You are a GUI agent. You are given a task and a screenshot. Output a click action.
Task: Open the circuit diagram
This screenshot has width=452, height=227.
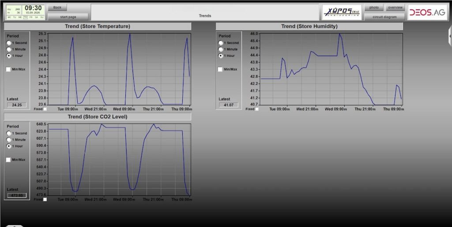click(384, 17)
